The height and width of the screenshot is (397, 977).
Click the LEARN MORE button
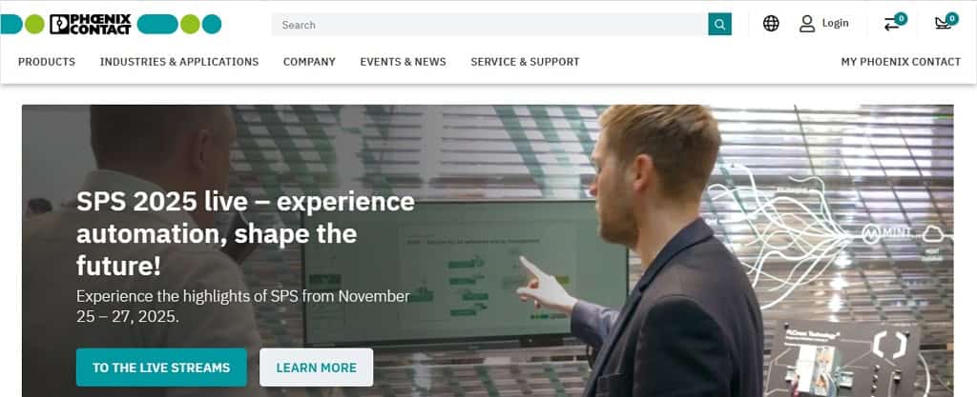317,367
